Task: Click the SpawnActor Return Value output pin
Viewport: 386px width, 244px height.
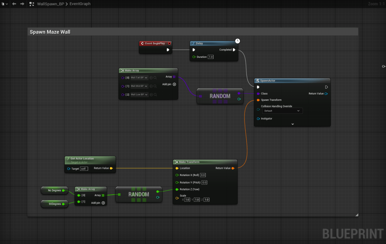Action: (326, 94)
